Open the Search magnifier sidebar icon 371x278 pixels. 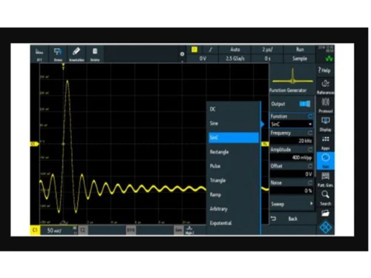325,198
